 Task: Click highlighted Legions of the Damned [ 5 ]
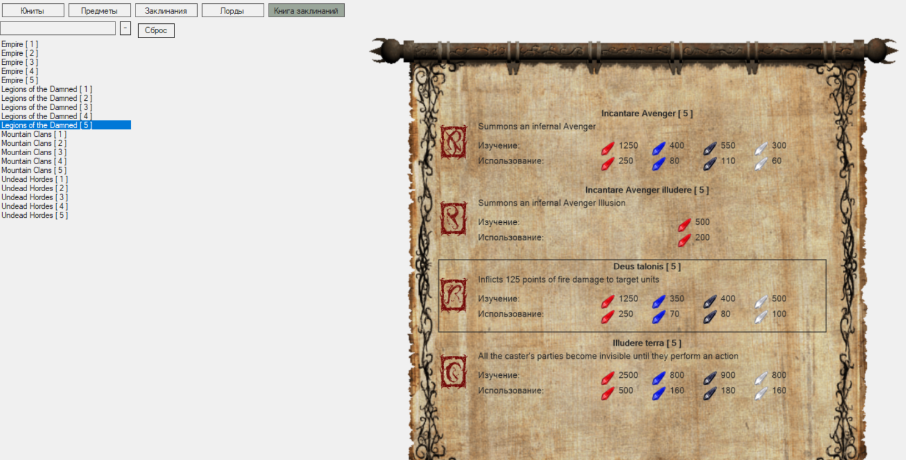[x=66, y=125]
